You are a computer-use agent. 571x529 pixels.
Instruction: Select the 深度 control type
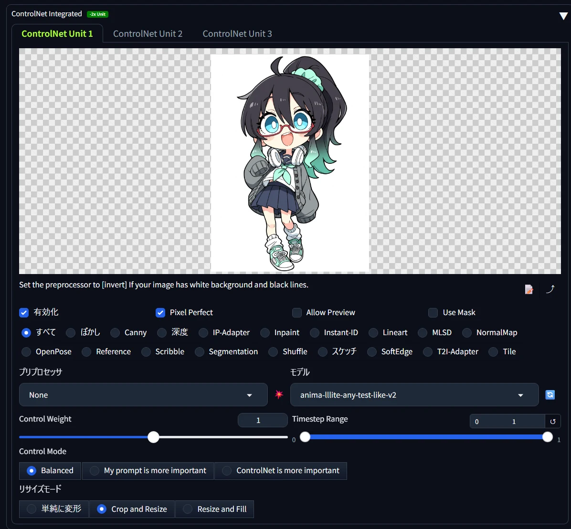[162, 333]
